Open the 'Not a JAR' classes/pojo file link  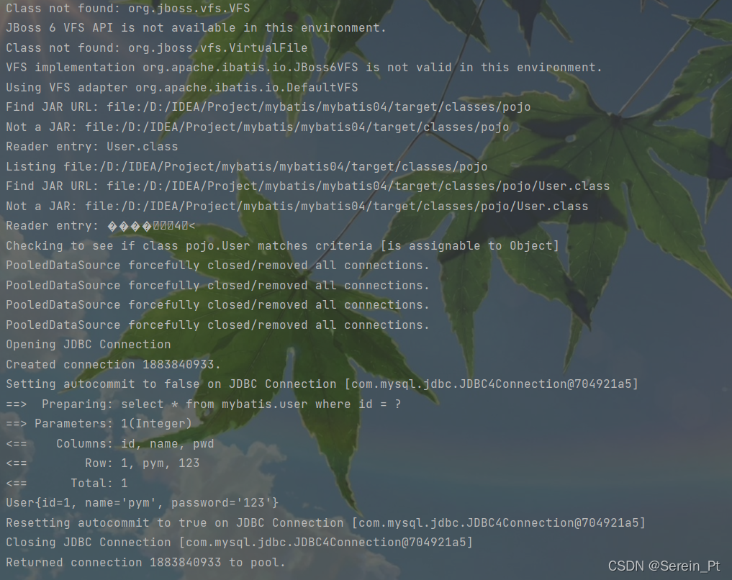(x=297, y=127)
